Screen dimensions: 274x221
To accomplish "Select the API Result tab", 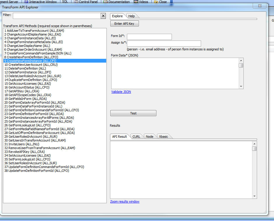I will pyautogui.click(x=120, y=137).
